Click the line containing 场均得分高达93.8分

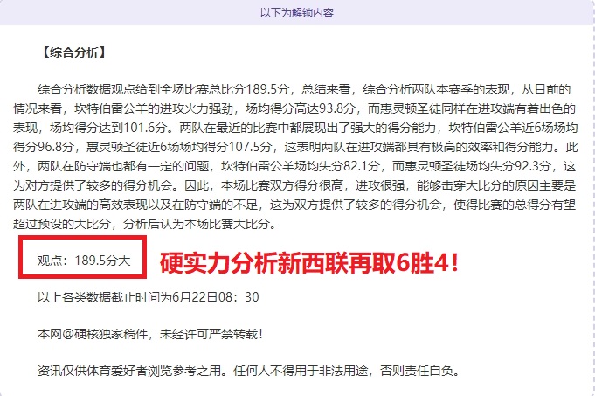[294, 108]
